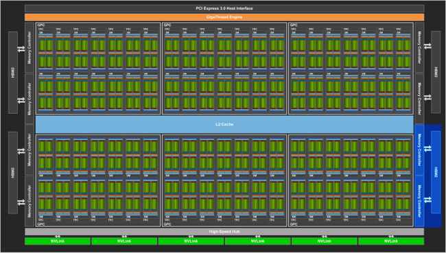Click the double-arrow icon beside the blue-highlighted HBM2 block's lower controller
The width and height of the screenshot is (446, 253).
[427, 200]
